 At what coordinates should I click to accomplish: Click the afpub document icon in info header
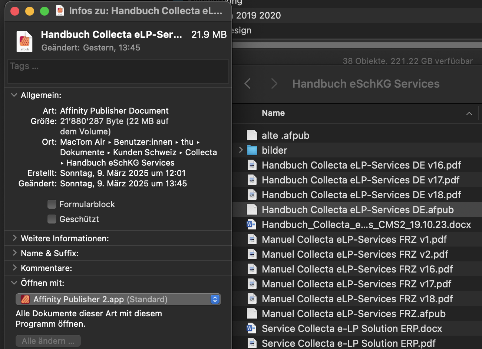pyautogui.click(x=24, y=41)
